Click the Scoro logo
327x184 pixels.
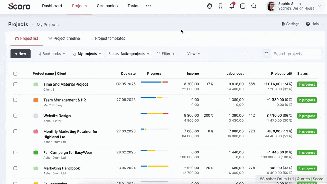click(19, 6)
